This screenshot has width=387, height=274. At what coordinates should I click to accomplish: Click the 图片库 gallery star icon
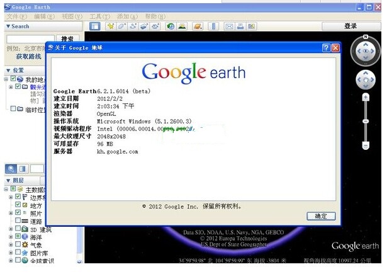25,253
